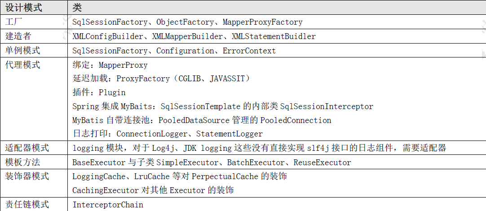Click the 类 column header
Screen dimensions: 486x211
(77, 8)
